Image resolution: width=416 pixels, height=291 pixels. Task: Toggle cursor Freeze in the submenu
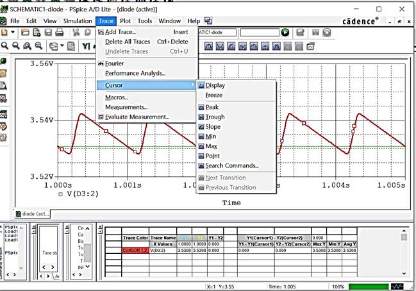pyautogui.click(x=236, y=95)
